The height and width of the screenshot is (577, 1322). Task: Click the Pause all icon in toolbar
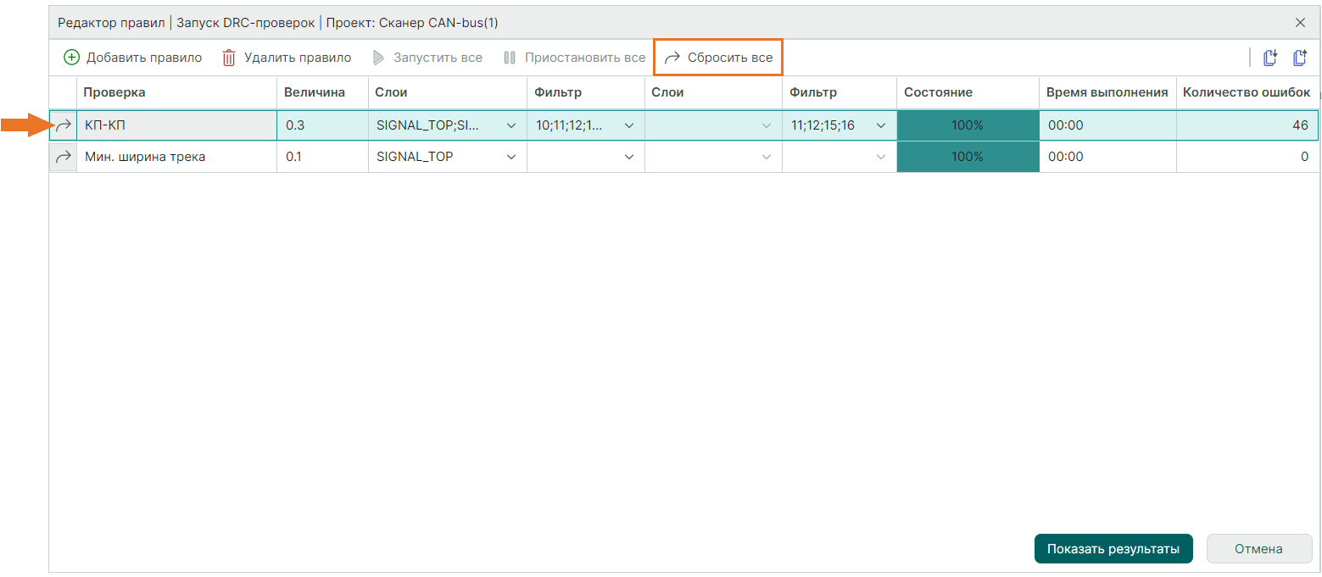[510, 58]
